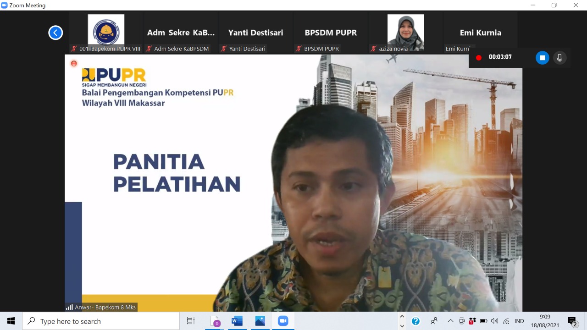This screenshot has width=587, height=330.
Task: Click the Anwar- Bapekom 8 Mks name label
Action: (x=105, y=308)
